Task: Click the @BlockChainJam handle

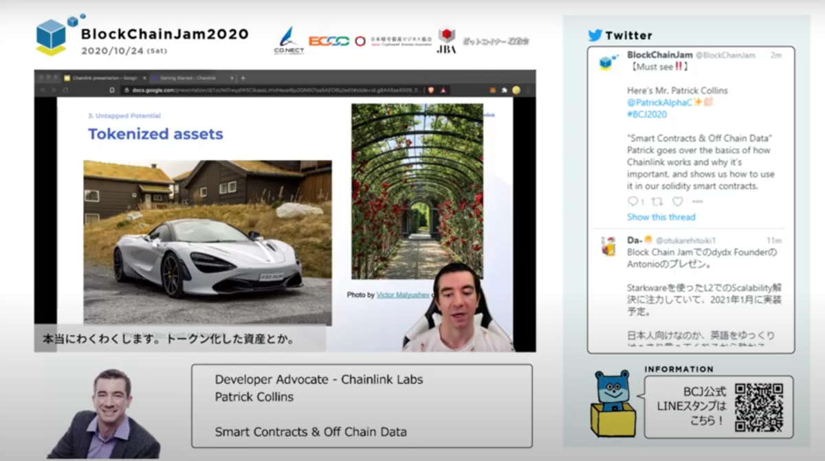Action: (725, 55)
